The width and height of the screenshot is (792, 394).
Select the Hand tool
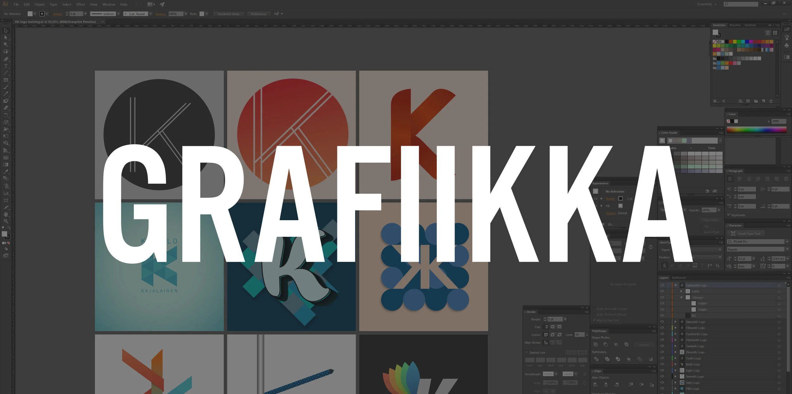point(6,214)
